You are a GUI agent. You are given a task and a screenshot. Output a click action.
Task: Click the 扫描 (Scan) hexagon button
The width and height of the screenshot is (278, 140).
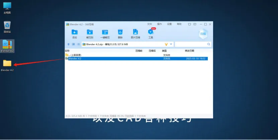tap(203, 34)
